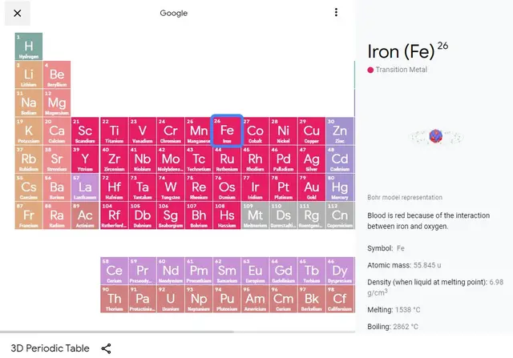The width and height of the screenshot is (513, 358).
Task: Click the Google logo text
Action: (x=174, y=13)
